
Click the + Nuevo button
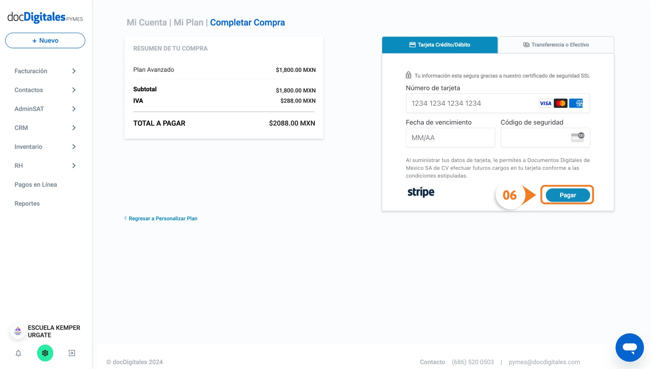tap(45, 41)
